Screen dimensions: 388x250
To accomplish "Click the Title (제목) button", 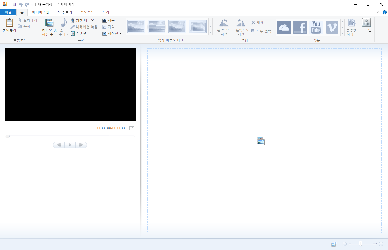I will point(108,20).
